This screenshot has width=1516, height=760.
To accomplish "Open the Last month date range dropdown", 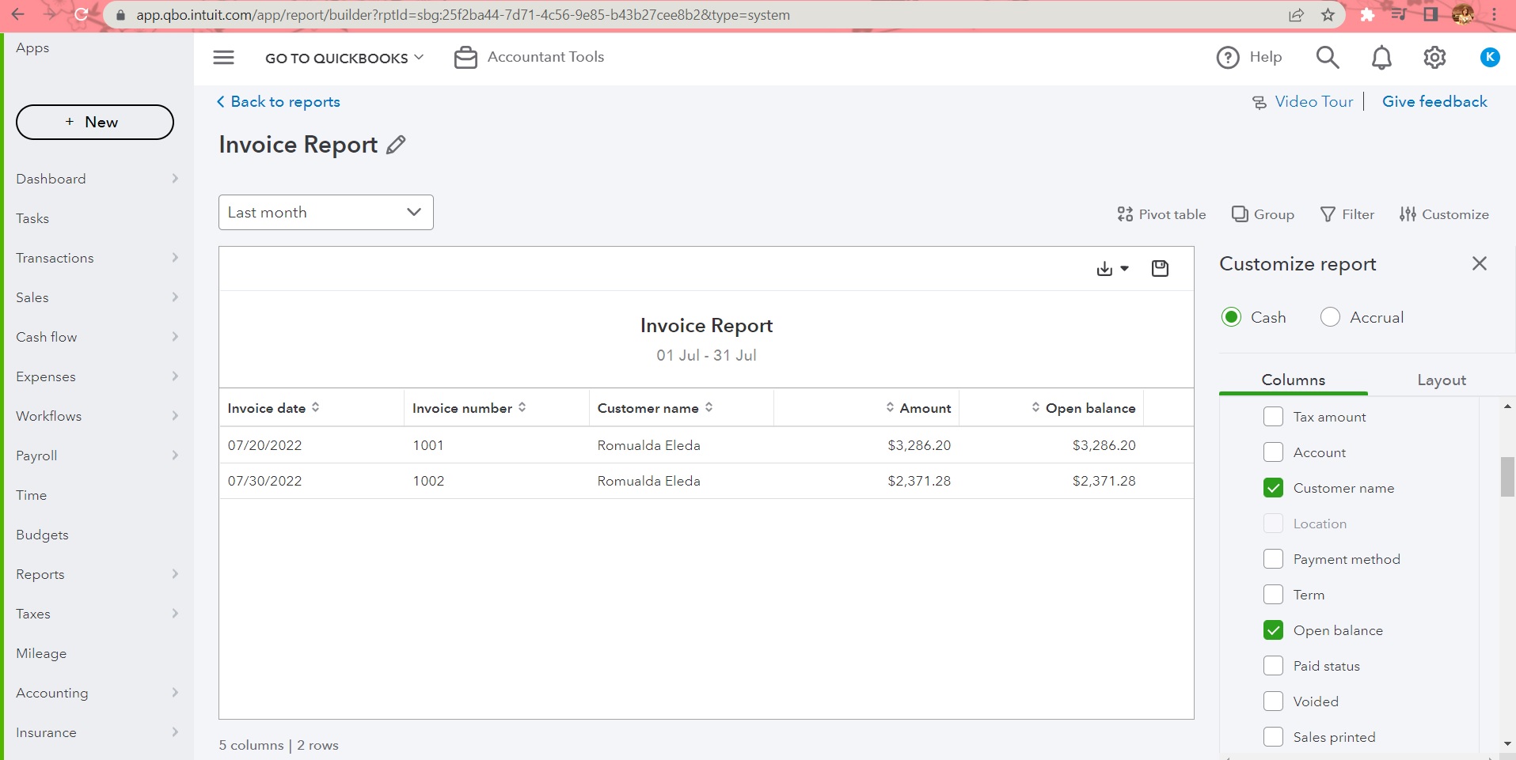I will [x=326, y=213].
